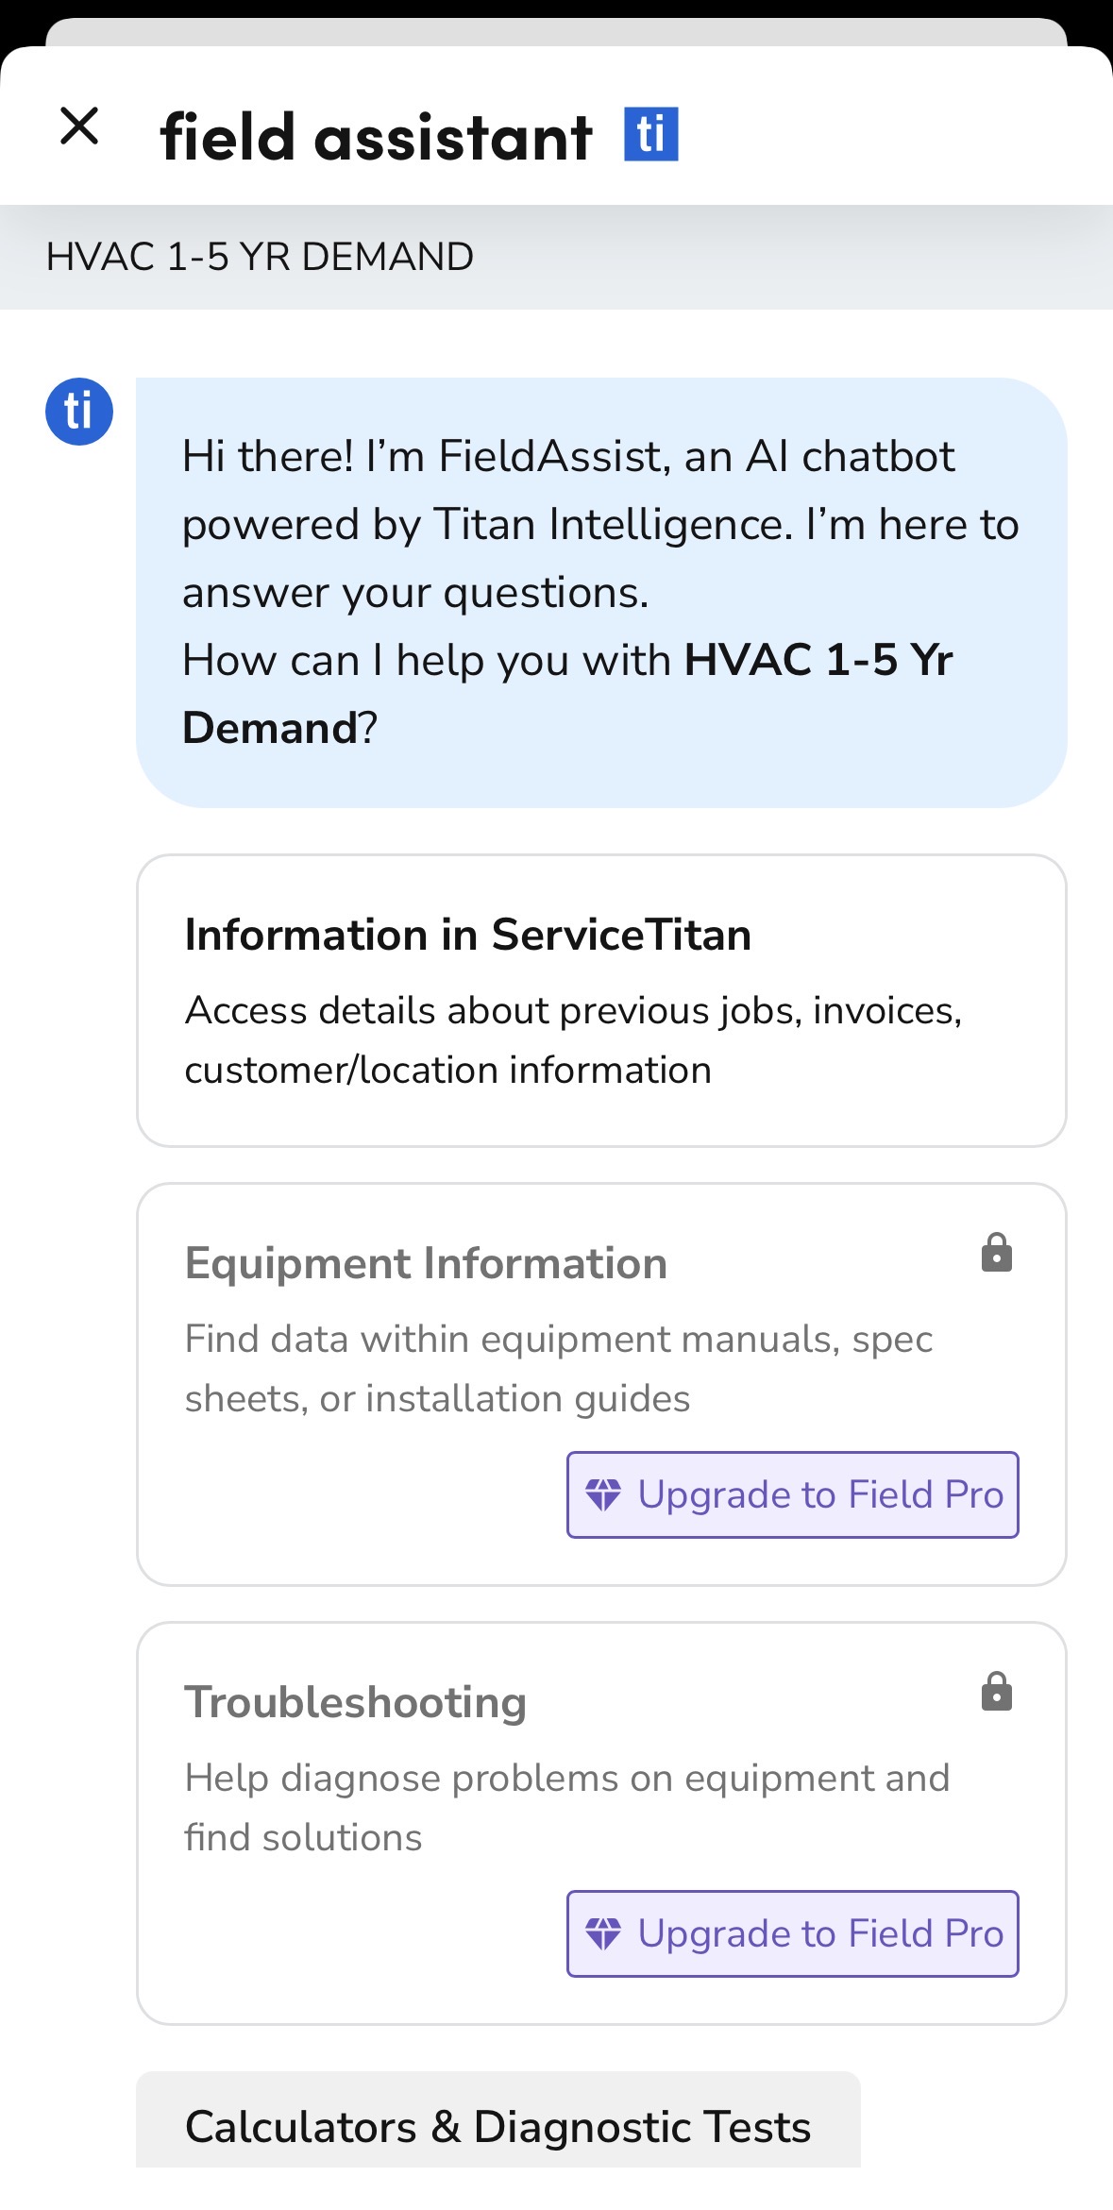Viewport: 1113px width, 2210px height.
Task: Open Calculators & Diagnostic Tests option
Action: click(497, 2127)
